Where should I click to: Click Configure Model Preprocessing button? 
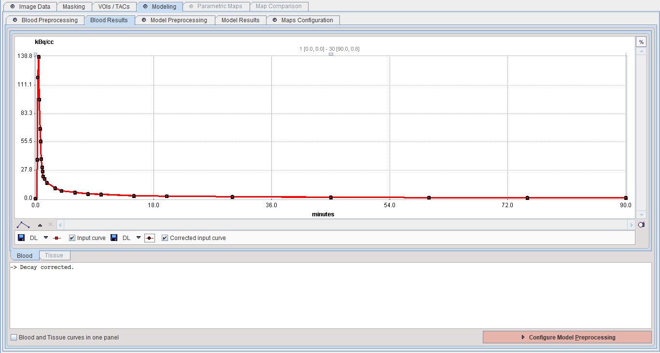point(567,338)
